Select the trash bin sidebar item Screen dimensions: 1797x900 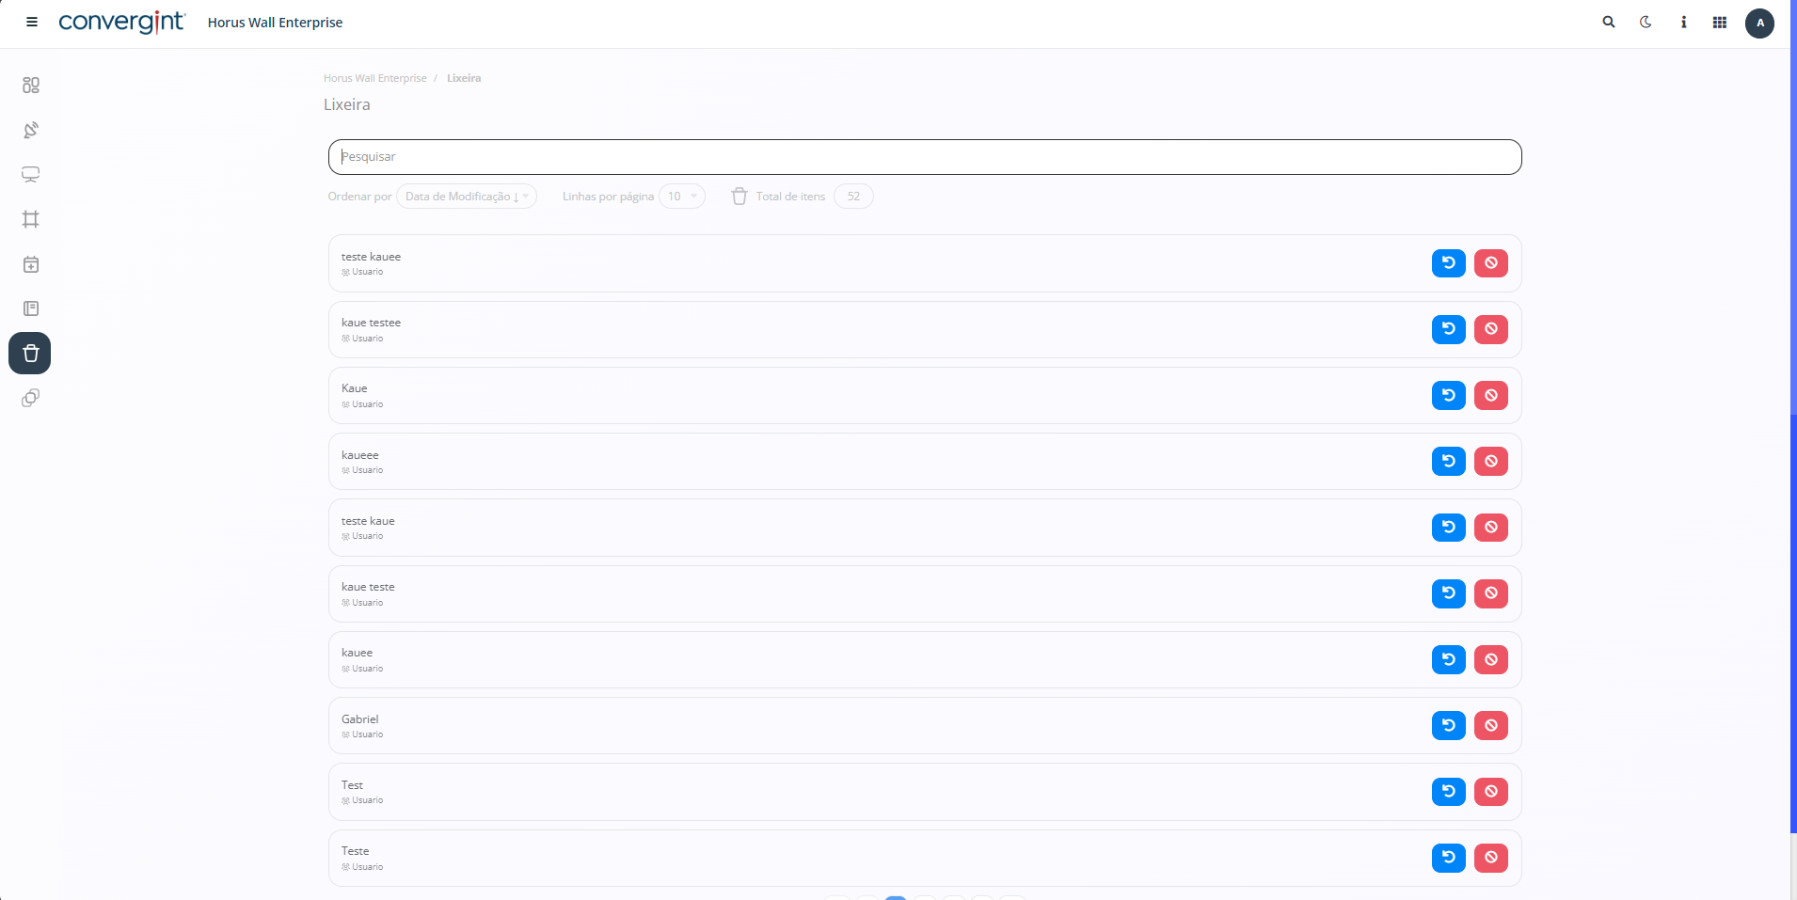30,354
